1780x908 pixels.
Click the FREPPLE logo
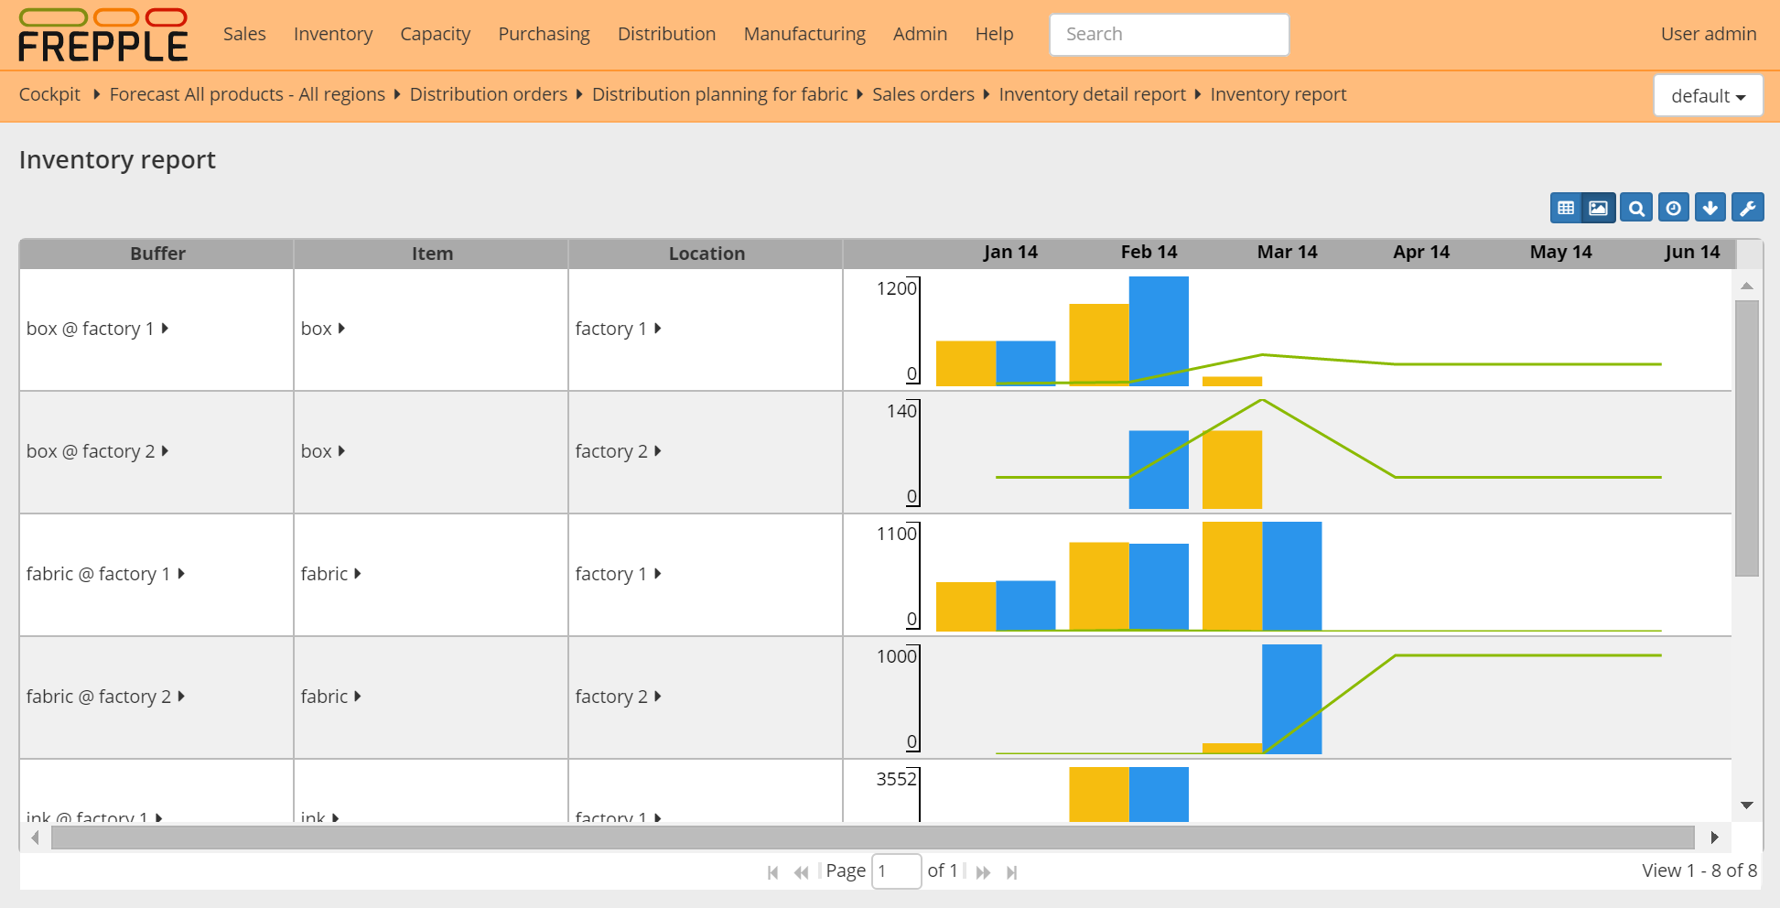(101, 35)
